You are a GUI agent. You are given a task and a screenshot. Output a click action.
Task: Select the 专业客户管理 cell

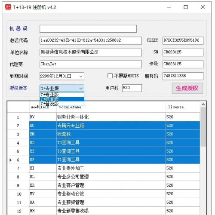[x=111, y=185]
